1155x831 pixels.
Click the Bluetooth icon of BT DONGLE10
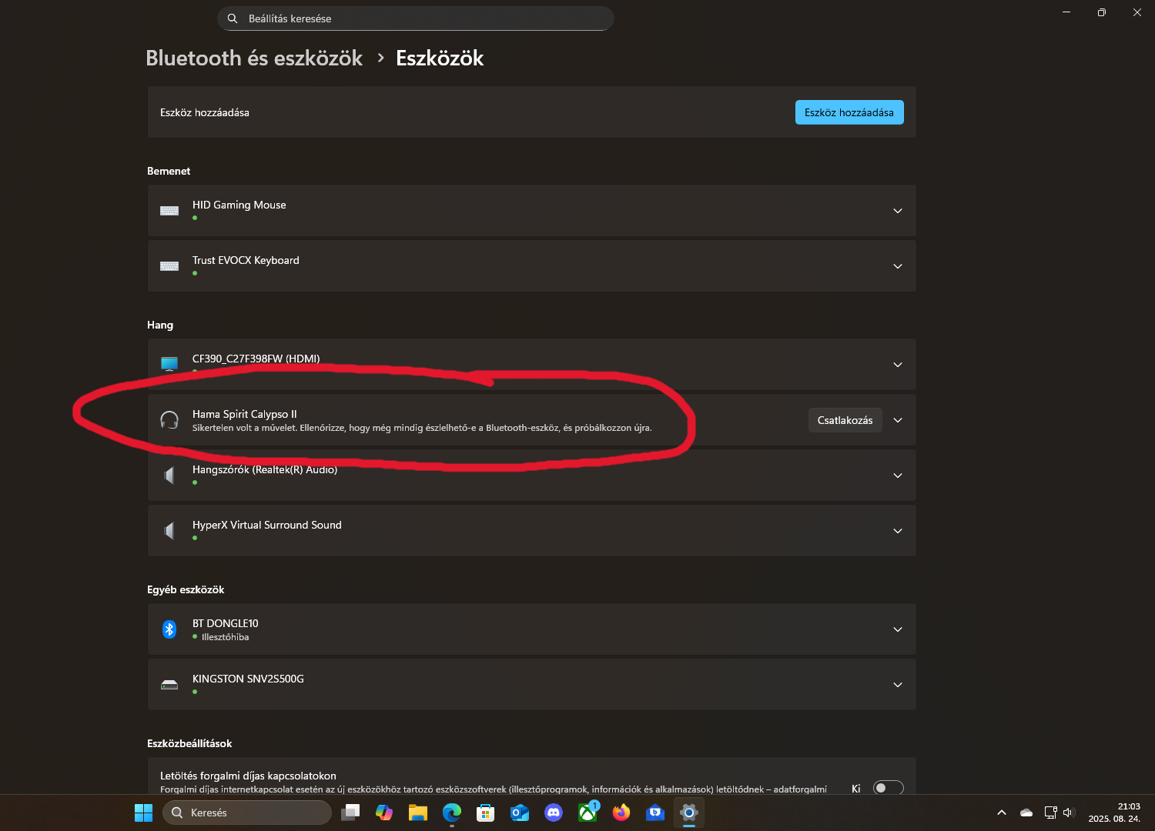pyautogui.click(x=169, y=629)
